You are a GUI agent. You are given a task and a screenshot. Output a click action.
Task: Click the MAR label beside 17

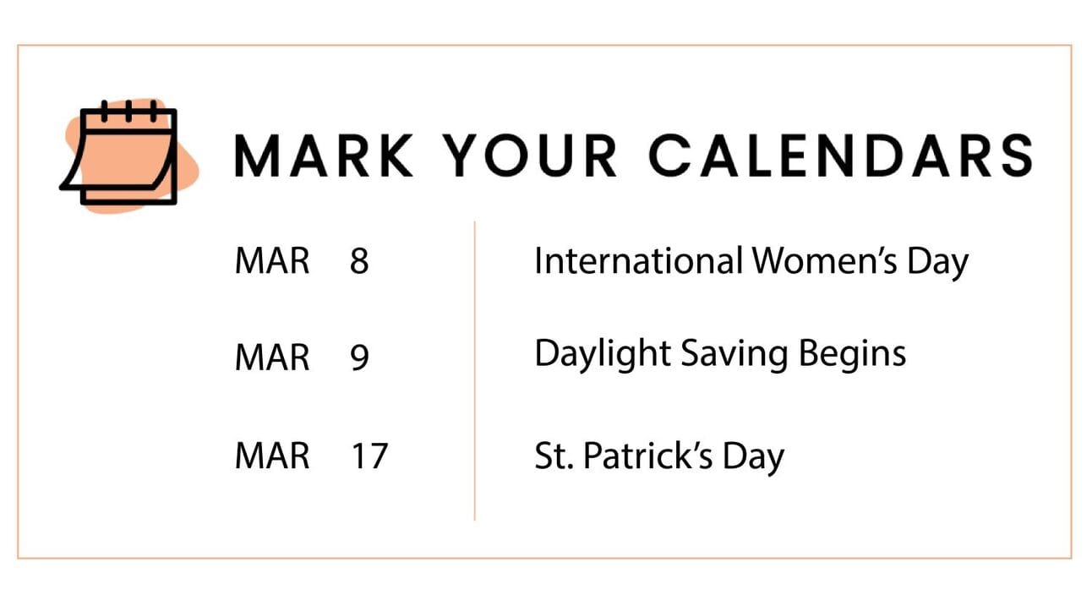(x=272, y=457)
